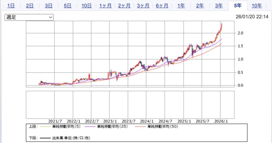Click the 出来高 volume legend entry

click(x=65, y=138)
